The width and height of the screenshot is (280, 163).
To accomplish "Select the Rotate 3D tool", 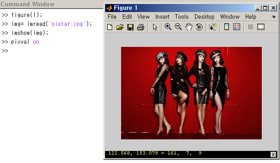I will pyautogui.click(x=199, y=27).
